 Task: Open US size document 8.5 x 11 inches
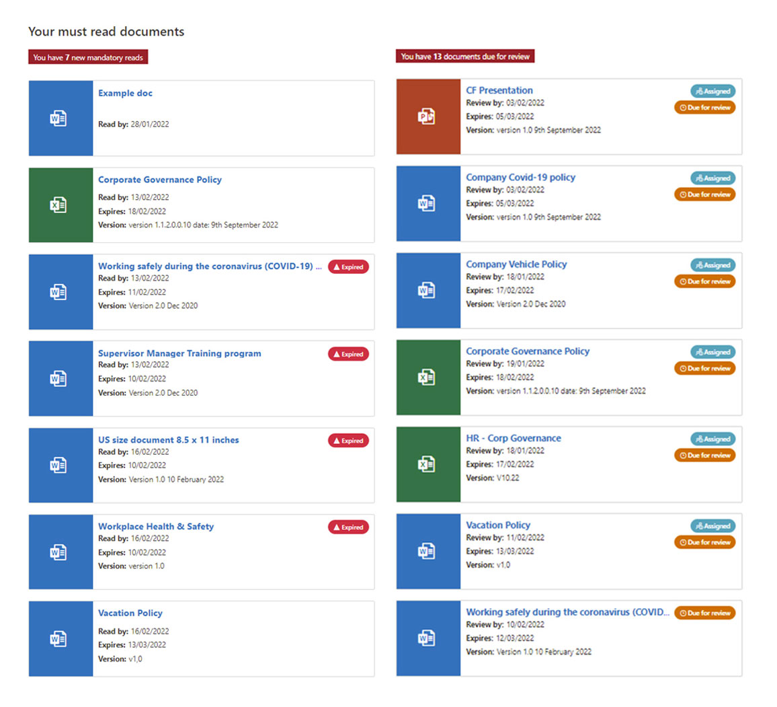tap(168, 440)
